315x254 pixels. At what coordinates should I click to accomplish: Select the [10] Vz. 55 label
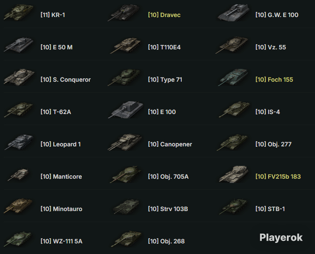pyautogui.click(x=270, y=47)
